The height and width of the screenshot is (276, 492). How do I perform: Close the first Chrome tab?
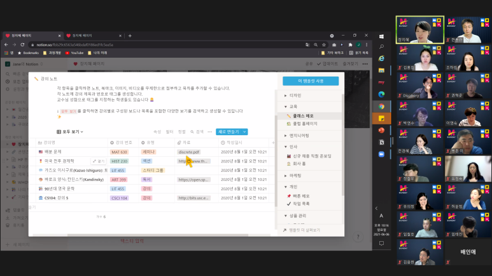point(59,36)
